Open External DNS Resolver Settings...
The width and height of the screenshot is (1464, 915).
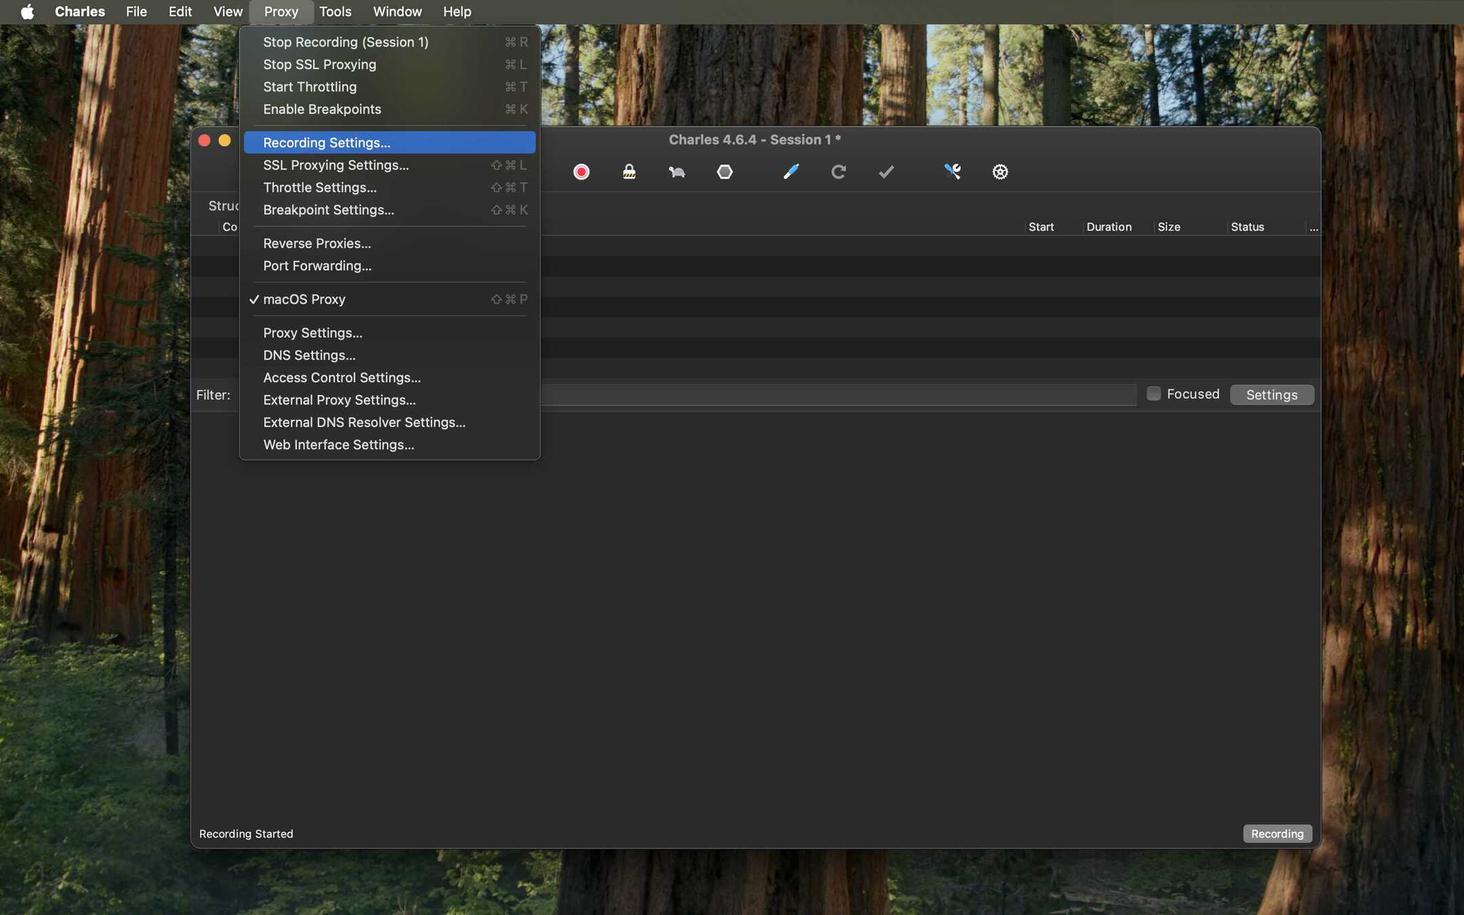click(x=390, y=422)
